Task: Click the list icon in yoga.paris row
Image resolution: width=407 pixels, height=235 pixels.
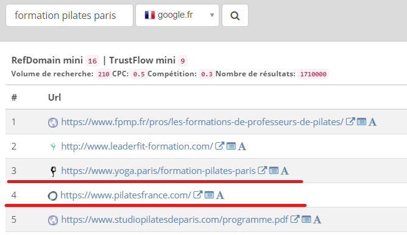Action: (x=274, y=170)
